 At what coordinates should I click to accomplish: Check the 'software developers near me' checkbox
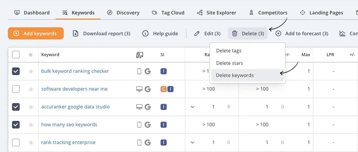(x=16, y=89)
